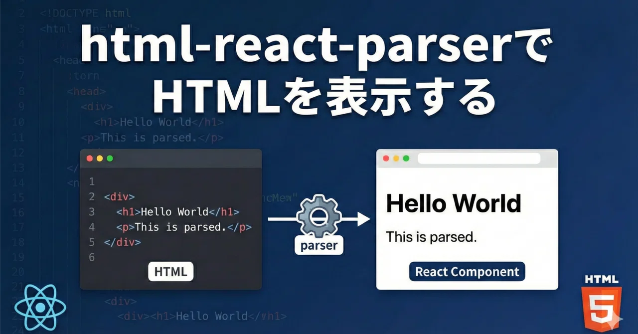Screen dimensions: 638x334
Task: Click the yellow dot of the code editor window
Action: click(100, 159)
